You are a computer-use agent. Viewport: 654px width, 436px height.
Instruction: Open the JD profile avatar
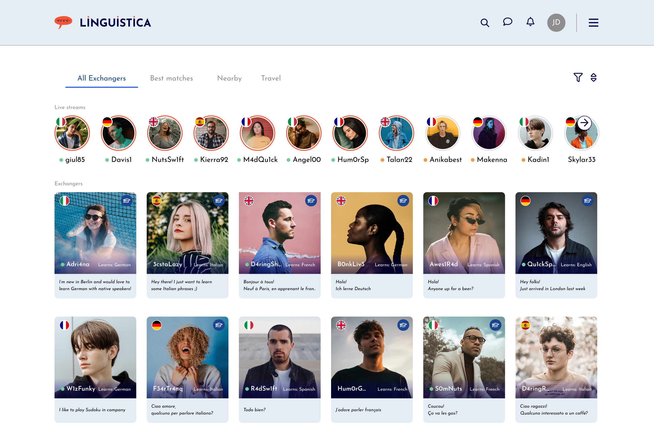pos(556,22)
